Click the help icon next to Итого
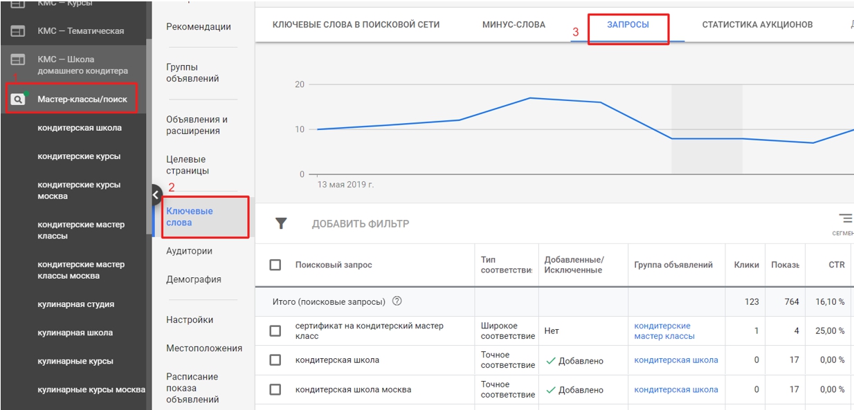854x410 pixels. pos(397,301)
